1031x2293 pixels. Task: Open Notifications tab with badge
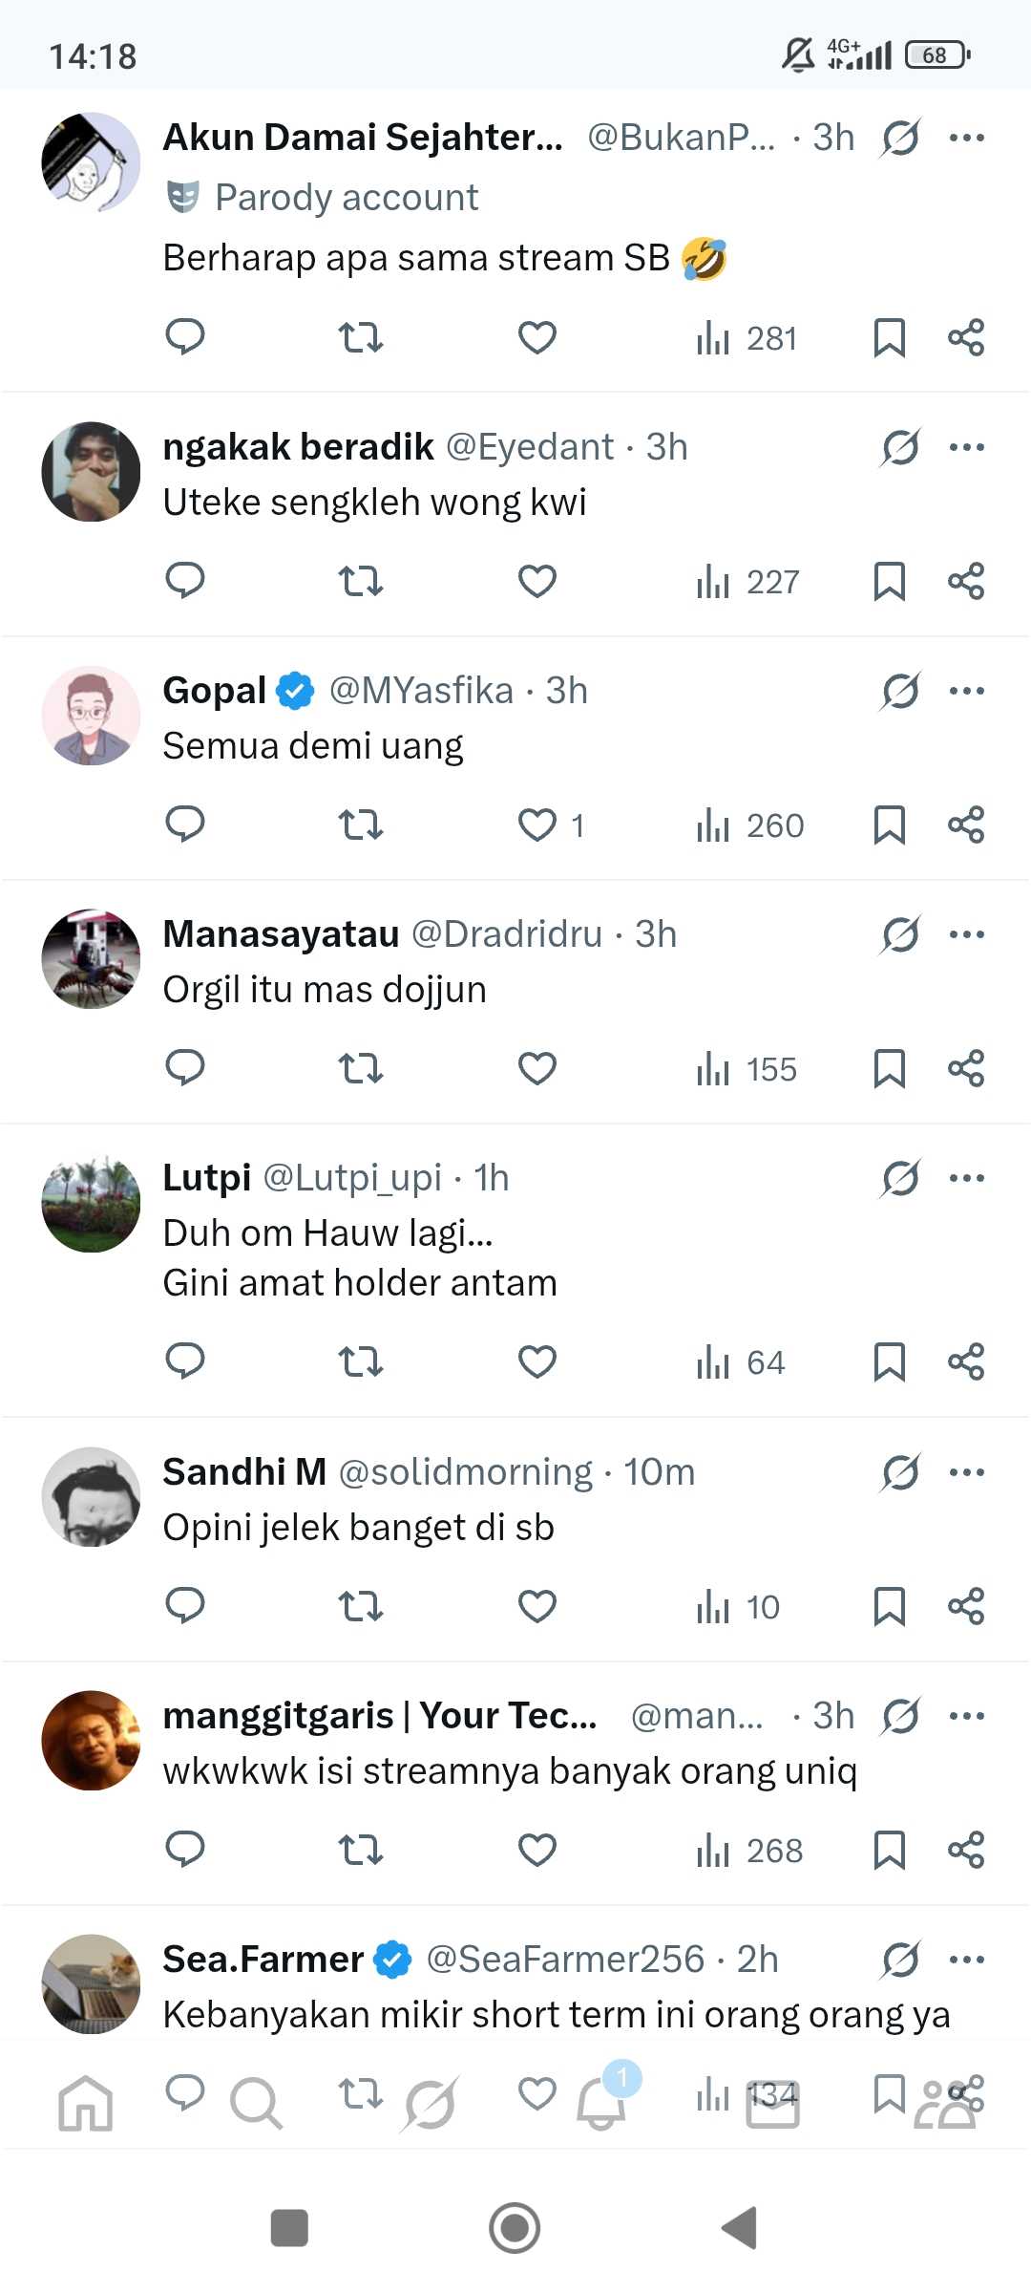[x=602, y=2102]
